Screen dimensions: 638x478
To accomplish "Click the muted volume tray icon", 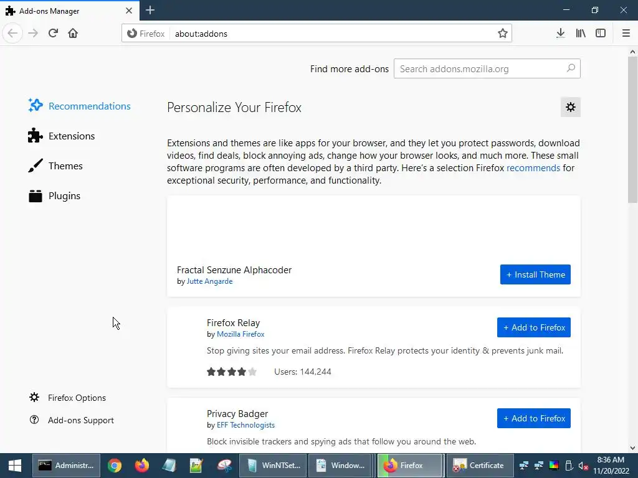I will (x=583, y=466).
